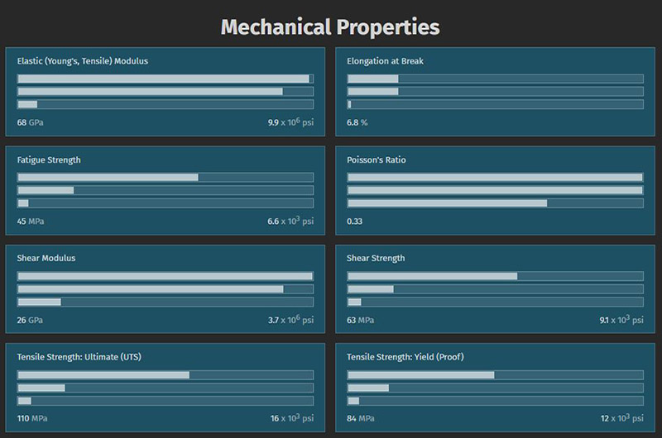Select the Poisson's Ratio title
Image resolution: width=662 pixels, height=438 pixels.
(x=377, y=159)
